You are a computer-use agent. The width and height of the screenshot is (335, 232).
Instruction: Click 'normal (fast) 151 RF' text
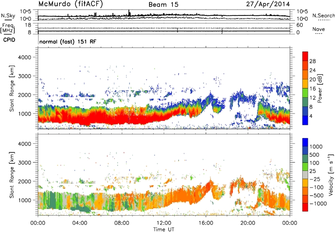(68, 41)
